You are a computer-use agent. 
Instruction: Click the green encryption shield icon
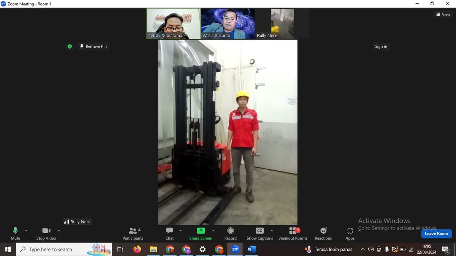pyautogui.click(x=70, y=46)
